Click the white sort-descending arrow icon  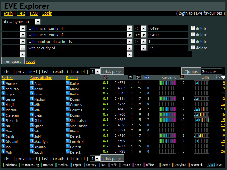(223, 77)
